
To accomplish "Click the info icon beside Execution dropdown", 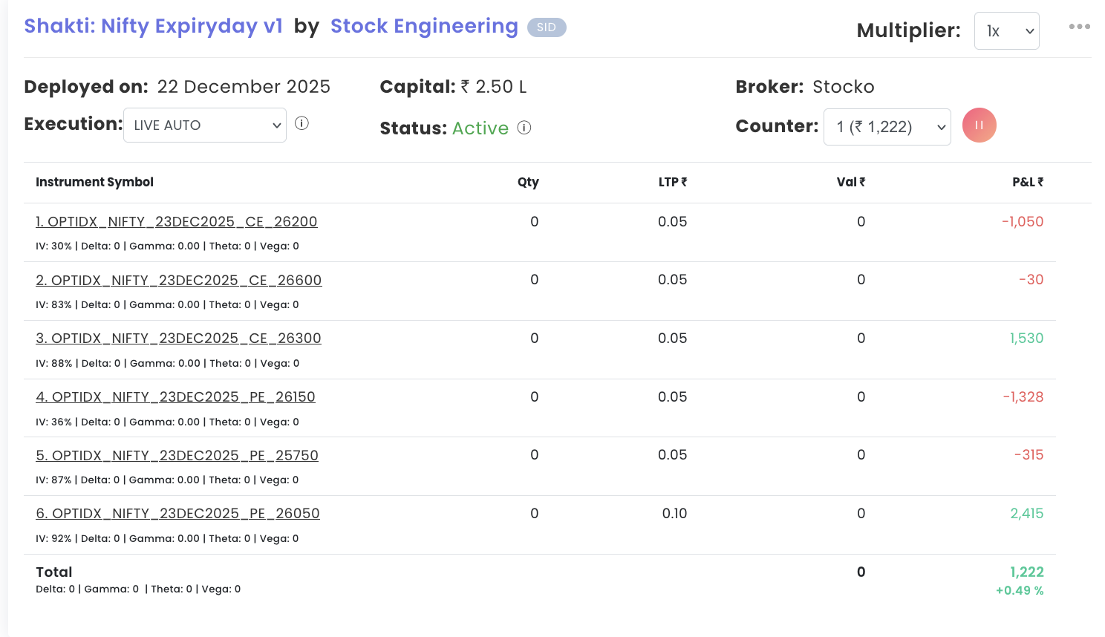I will tap(301, 123).
